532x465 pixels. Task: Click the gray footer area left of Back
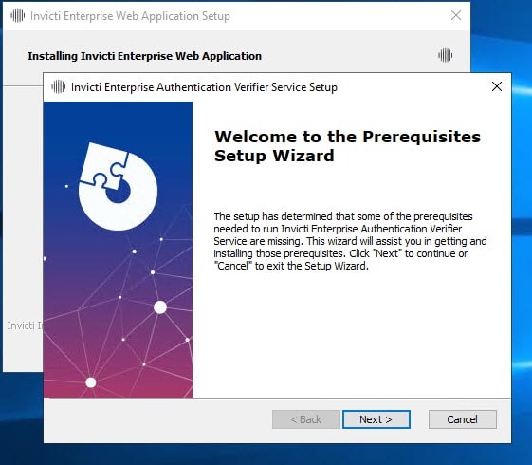(156, 420)
